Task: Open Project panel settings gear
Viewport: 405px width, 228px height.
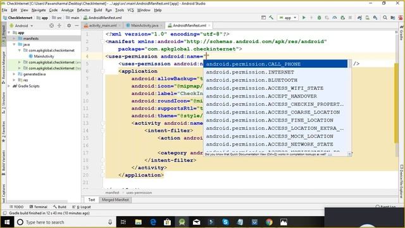Action: 69,25
